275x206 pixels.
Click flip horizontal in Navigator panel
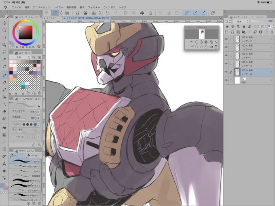212,47
